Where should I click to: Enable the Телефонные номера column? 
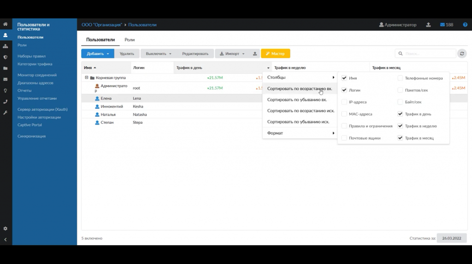pyautogui.click(x=400, y=78)
